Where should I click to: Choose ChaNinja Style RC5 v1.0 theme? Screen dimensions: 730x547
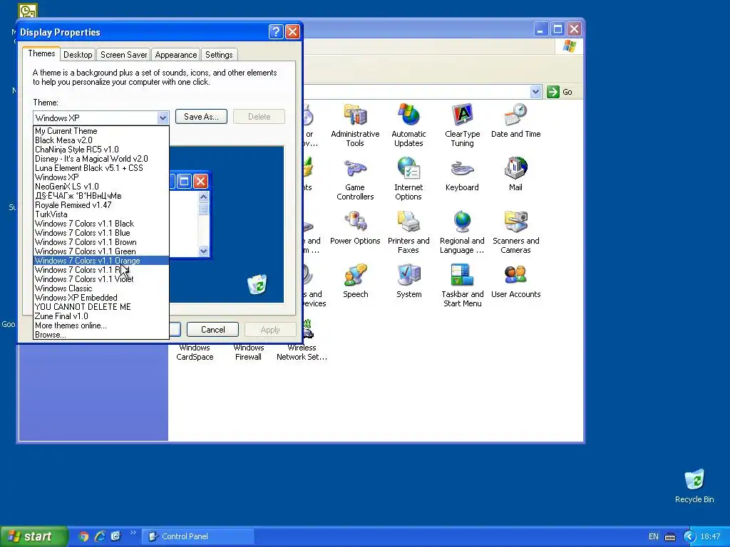[x=101, y=150]
